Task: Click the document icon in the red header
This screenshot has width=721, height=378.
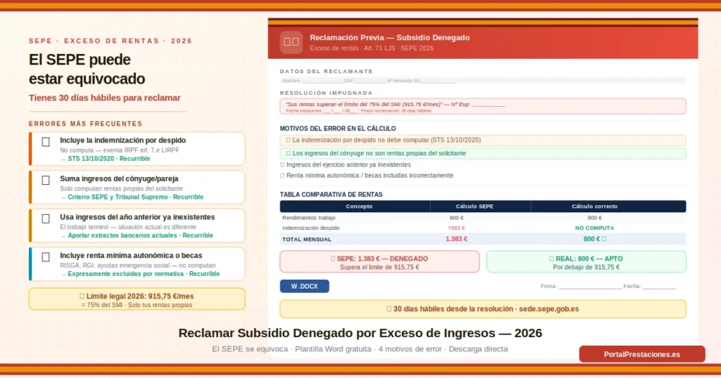Action: click(x=291, y=42)
